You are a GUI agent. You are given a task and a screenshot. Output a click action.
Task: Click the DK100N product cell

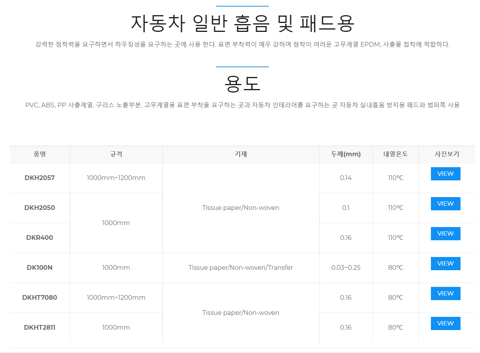(x=40, y=268)
